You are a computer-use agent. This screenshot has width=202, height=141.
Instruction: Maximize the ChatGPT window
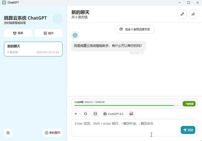pyautogui.click(x=189, y=3)
